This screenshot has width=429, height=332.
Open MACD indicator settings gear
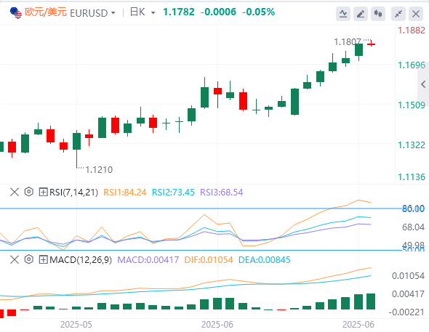(x=29, y=259)
